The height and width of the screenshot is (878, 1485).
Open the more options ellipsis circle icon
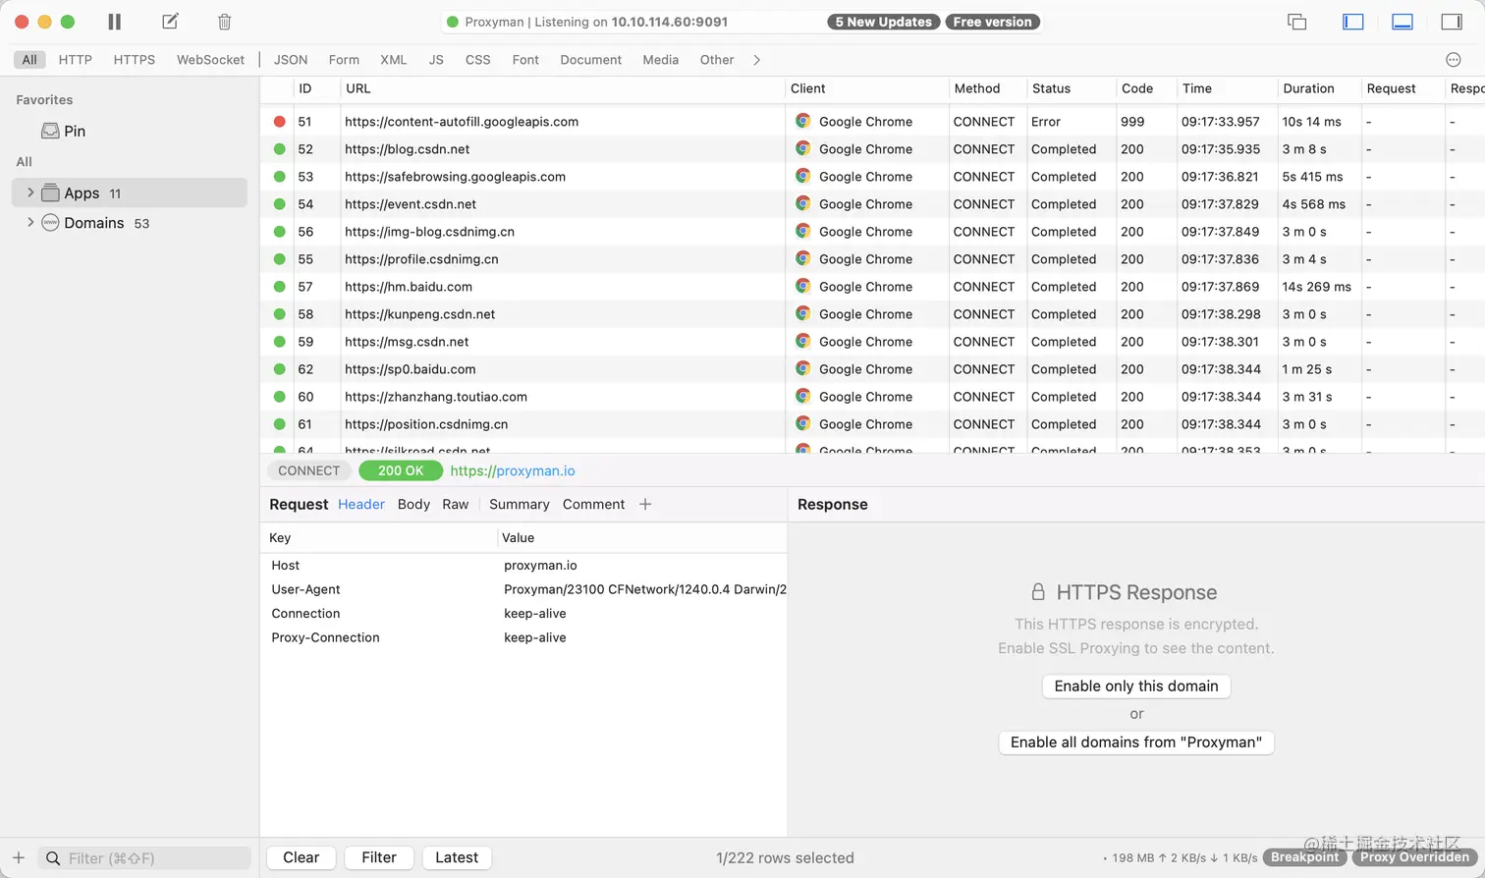1454,60
